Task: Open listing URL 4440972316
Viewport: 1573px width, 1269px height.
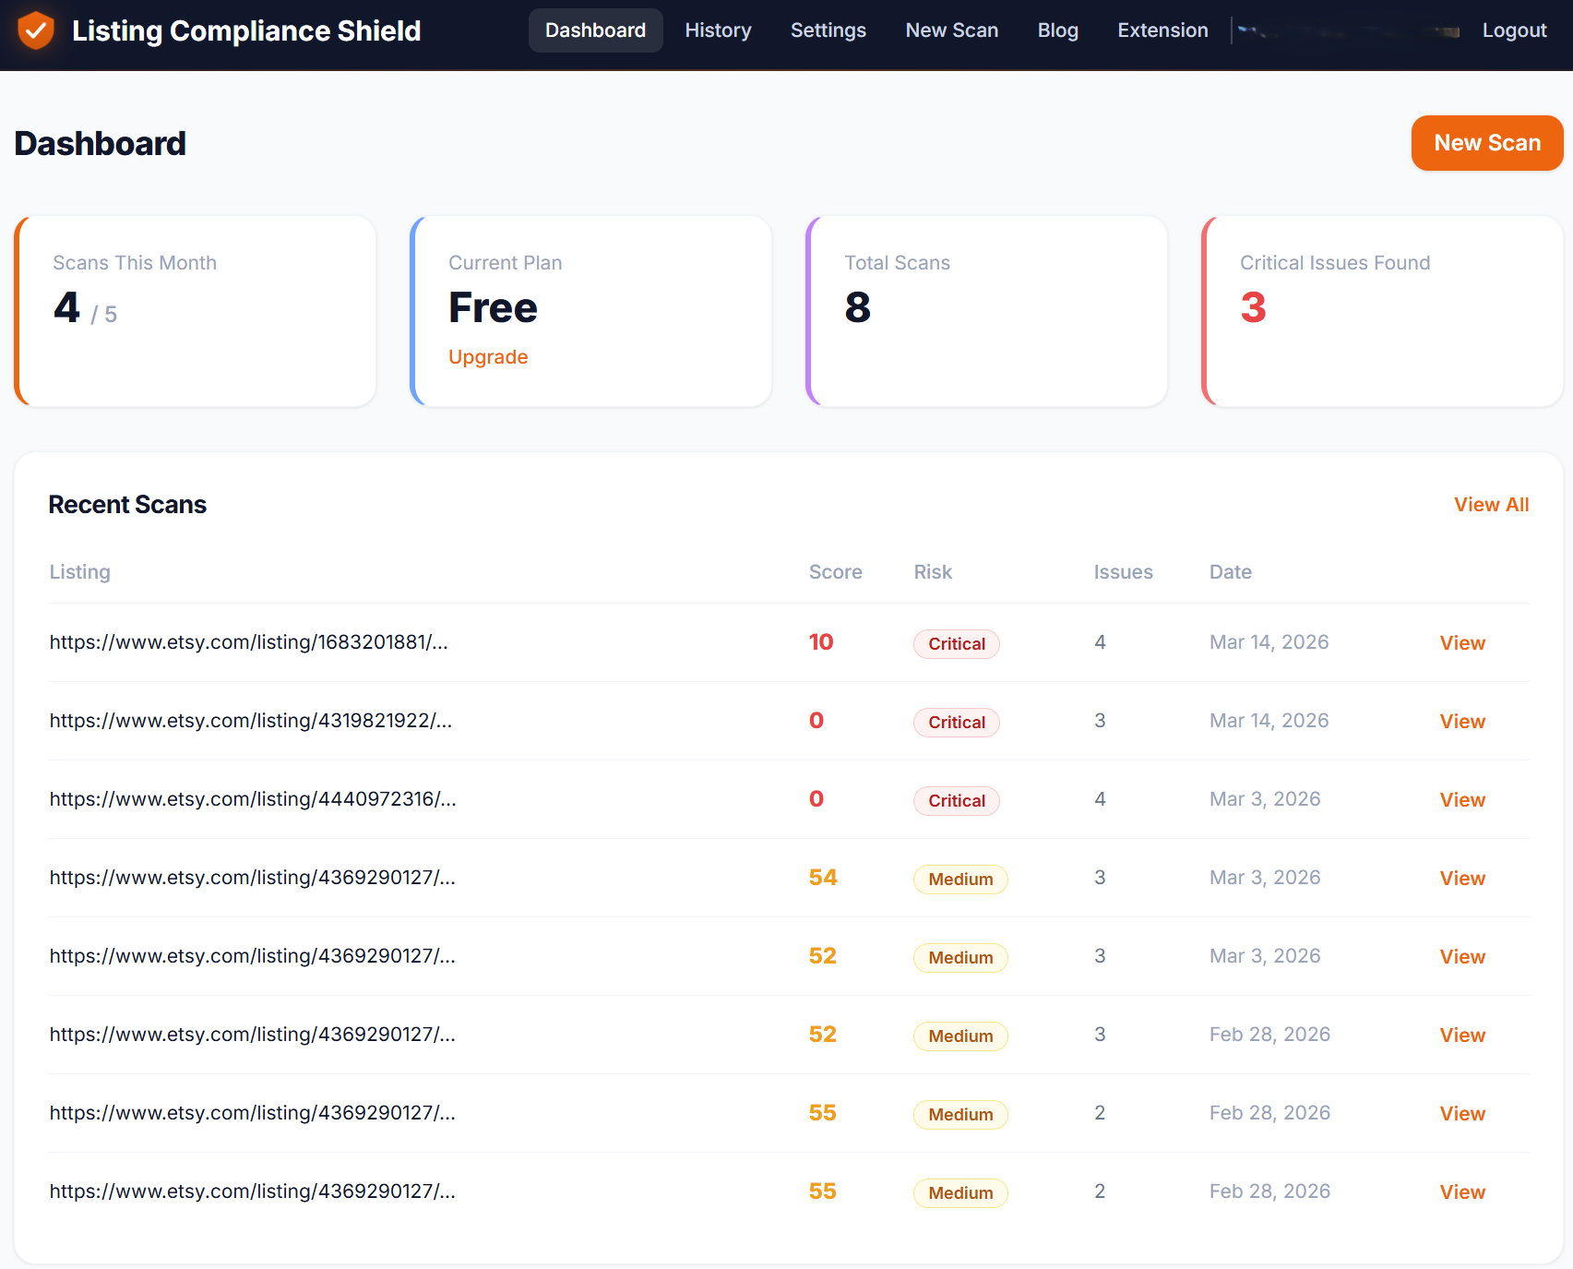Action: pyautogui.click(x=253, y=799)
